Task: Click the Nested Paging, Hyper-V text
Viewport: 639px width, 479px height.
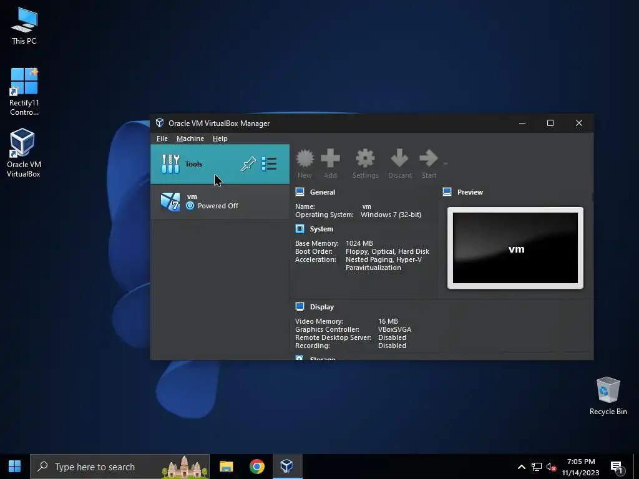Action: (x=384, y=259)
